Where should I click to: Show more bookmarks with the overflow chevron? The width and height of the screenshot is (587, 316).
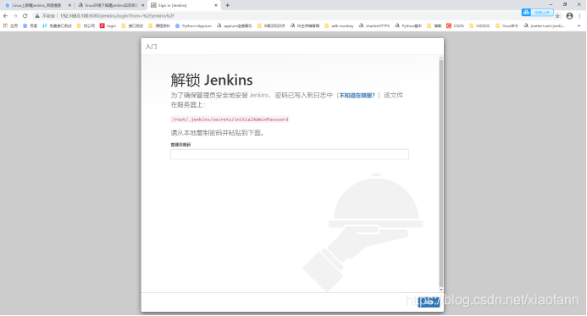579,25
